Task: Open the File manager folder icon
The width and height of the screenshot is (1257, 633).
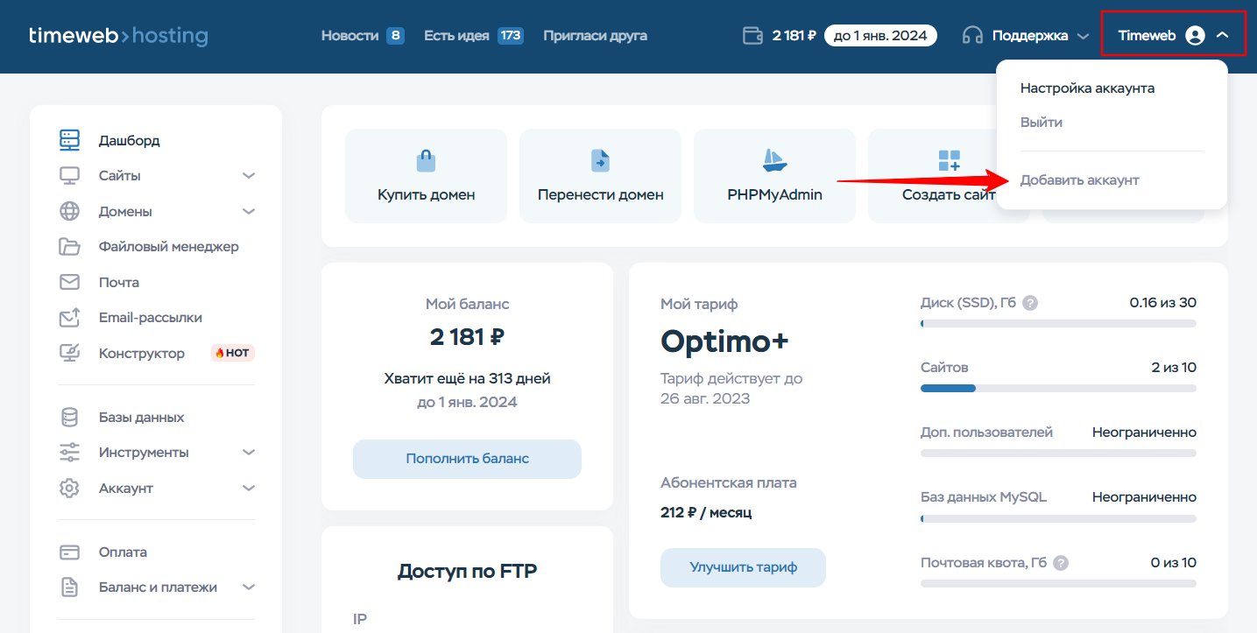Action: (x=69, y=247)
